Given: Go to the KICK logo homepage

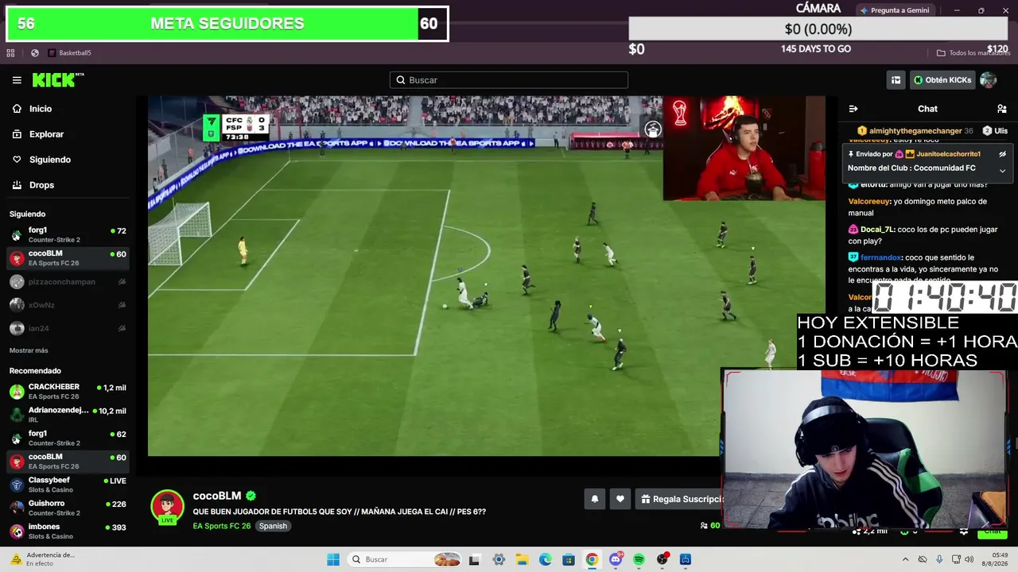Looking at the screenshot, I should 57,79.
